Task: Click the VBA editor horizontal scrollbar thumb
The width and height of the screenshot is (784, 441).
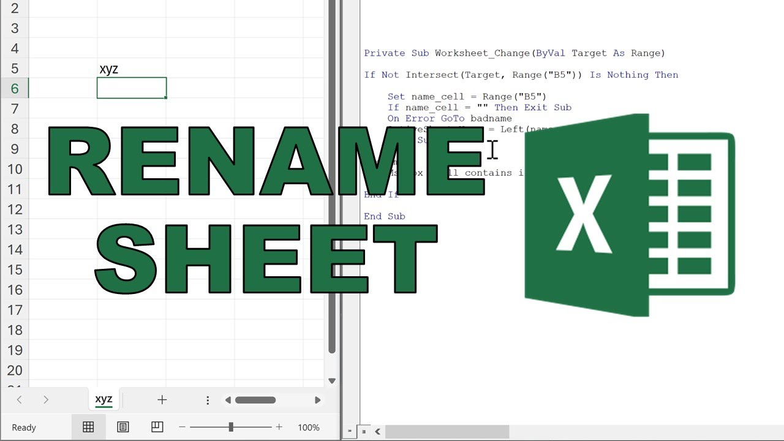Action: click(447, 431)
